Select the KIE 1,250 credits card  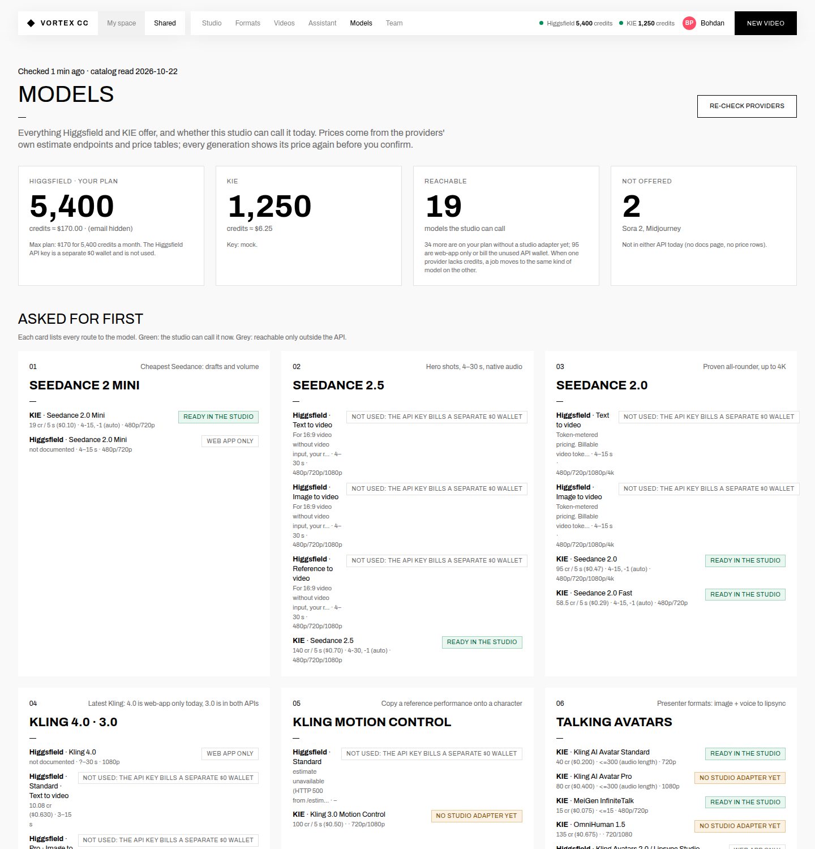click(308, 226)
